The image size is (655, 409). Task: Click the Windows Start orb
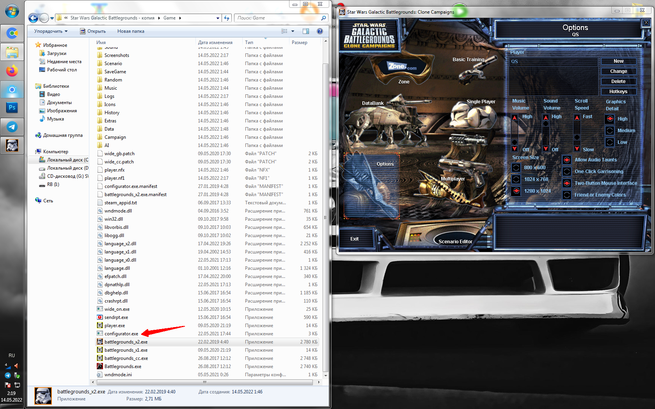click(12, 11)
